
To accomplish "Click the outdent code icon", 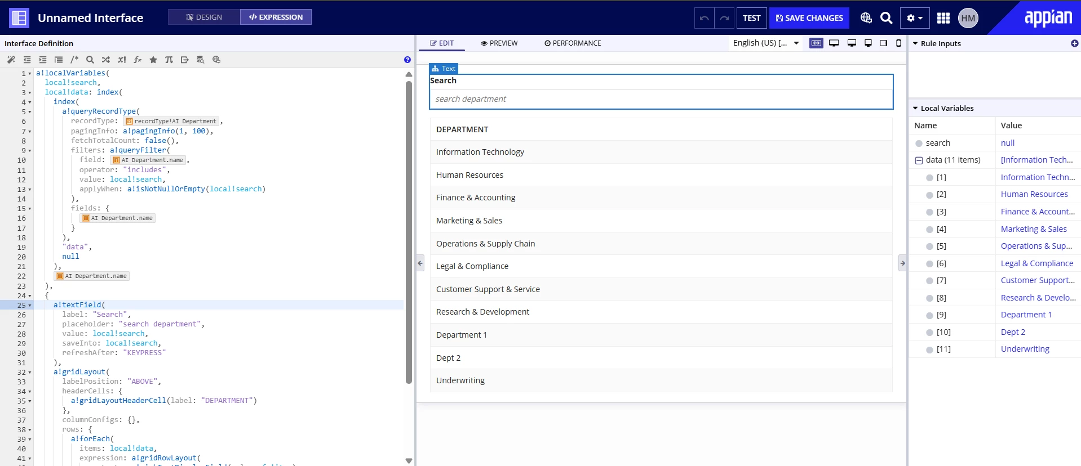I will (x=27, y=60).
